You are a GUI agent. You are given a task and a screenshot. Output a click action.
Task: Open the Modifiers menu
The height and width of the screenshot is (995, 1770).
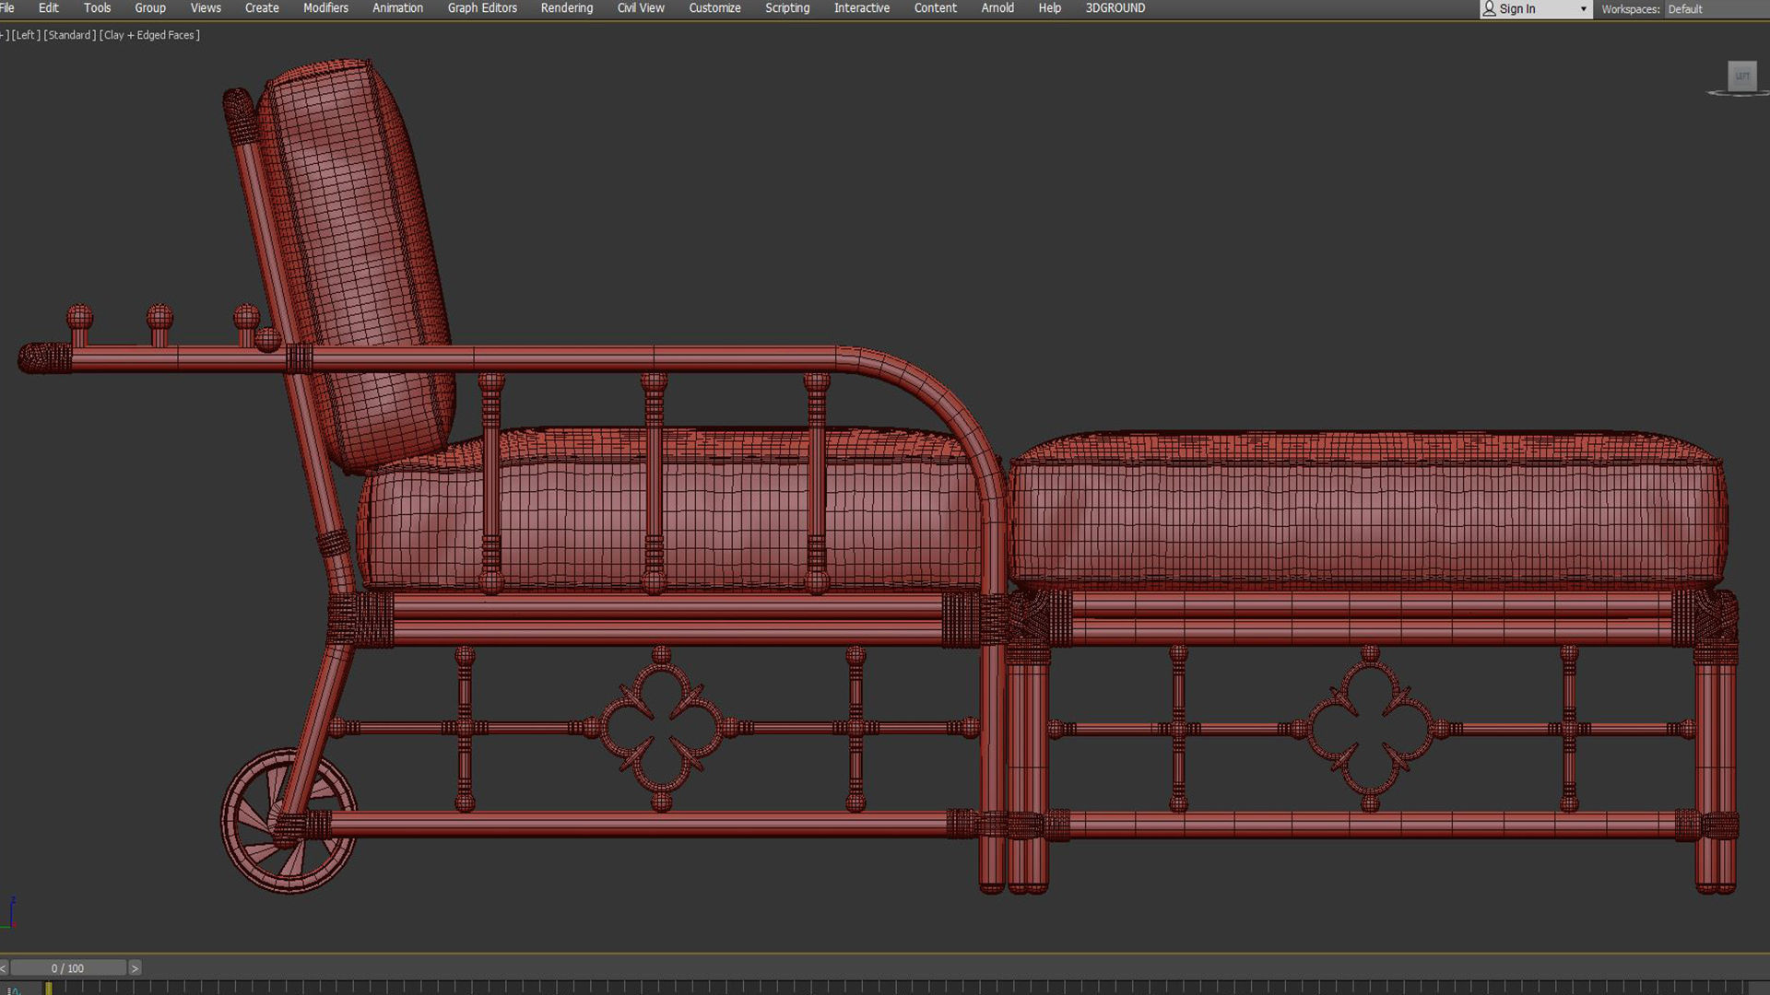point(325,7)
